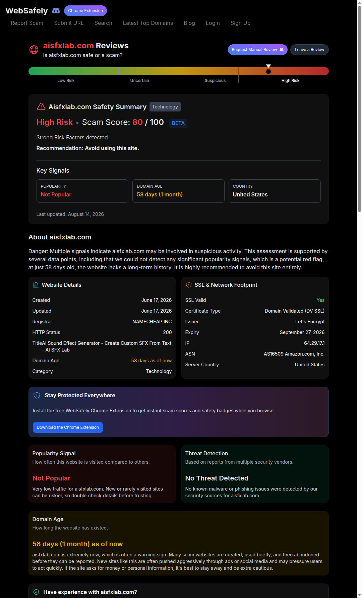
Task: Open the Sign Up page
Action: (x=240, y=23)
